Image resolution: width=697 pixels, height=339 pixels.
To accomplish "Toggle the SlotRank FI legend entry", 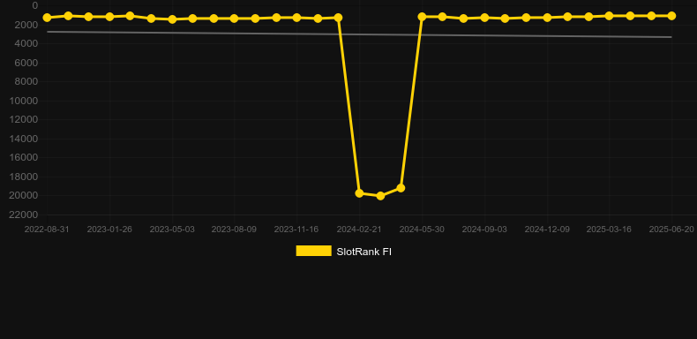I will (x=343, y=252).
